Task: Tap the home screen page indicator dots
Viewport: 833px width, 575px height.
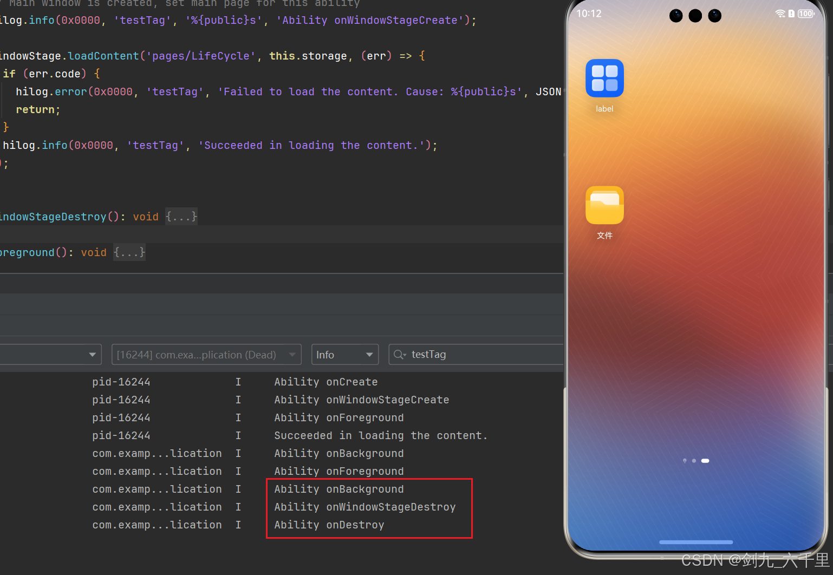Action: click(696, 461)
